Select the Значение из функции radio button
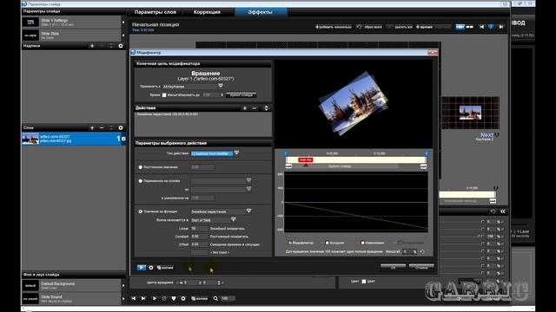 tap(141, 211)
